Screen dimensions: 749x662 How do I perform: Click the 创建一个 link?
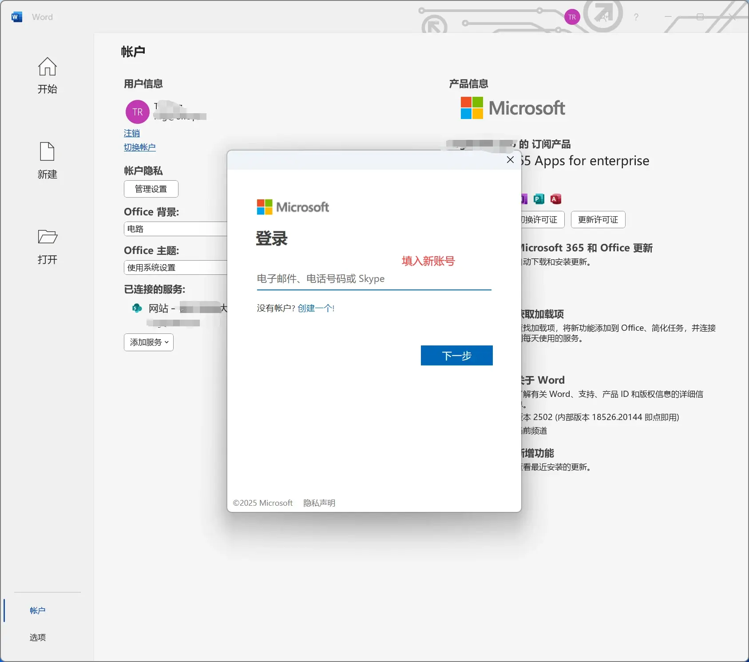[x=316, y=308]
